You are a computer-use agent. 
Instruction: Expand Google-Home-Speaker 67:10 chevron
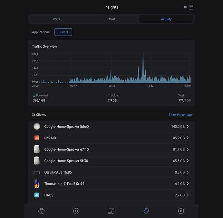(x=188, y=149)
